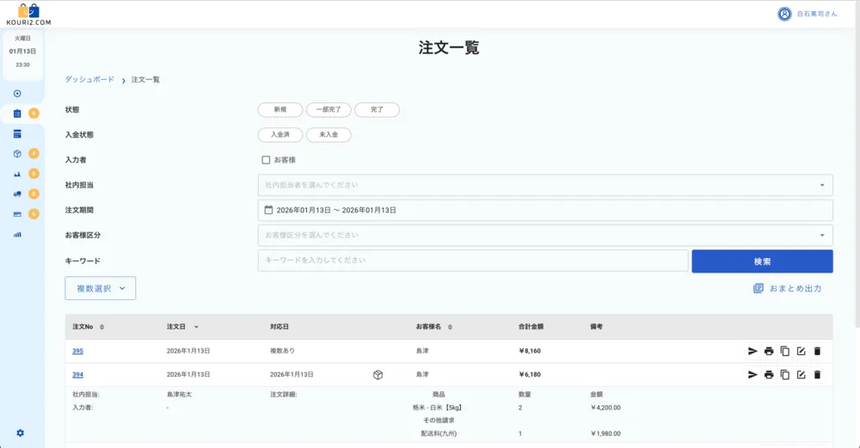This screenshot has width=860, height=448.
Task: Click the 注文期間 date range field
Action: tap(545, 210)
